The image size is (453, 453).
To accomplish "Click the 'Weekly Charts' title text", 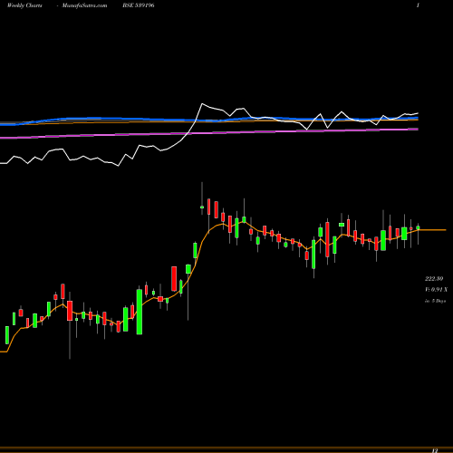I will click(x=24, y=5).
